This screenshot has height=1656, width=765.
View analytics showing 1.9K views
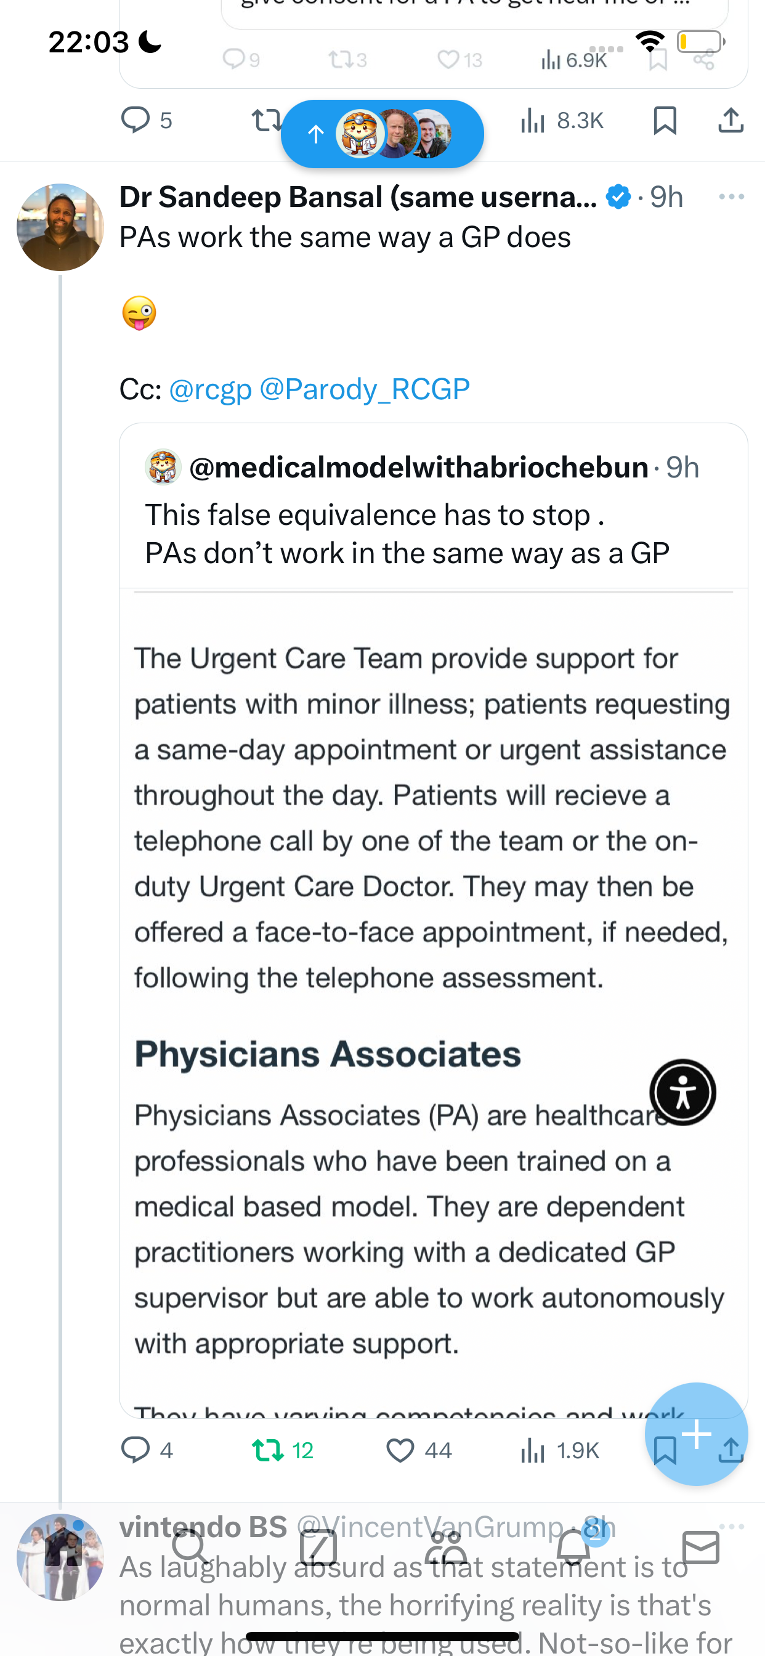click(x=559, y=1450)
